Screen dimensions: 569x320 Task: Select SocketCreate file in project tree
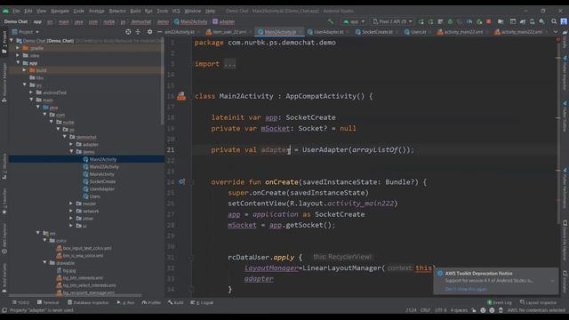[x=102, y=181]
